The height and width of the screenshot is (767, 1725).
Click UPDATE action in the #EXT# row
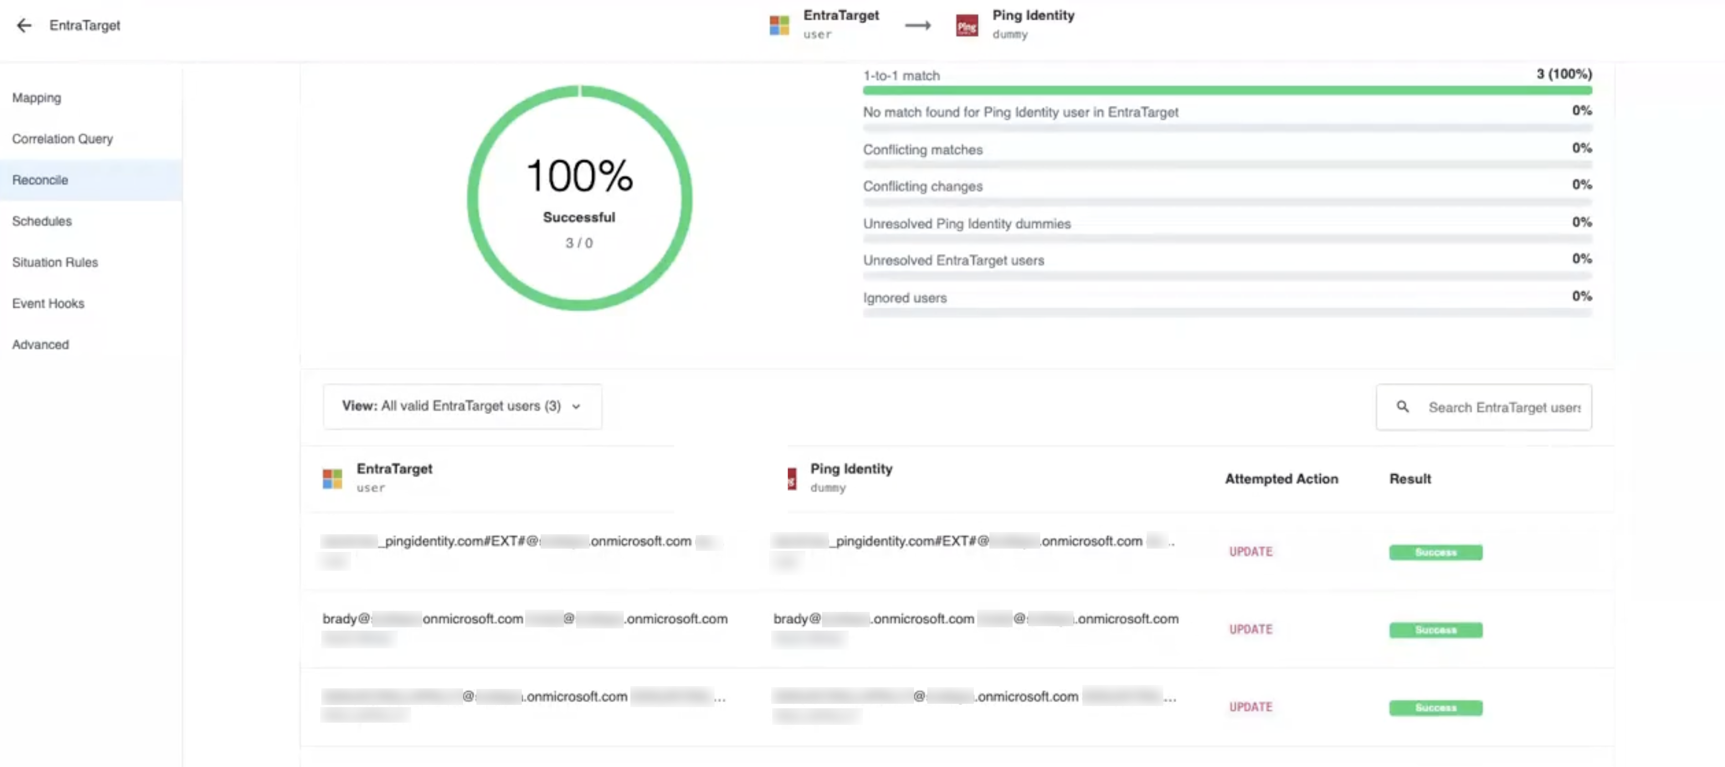coord(1250,551)
